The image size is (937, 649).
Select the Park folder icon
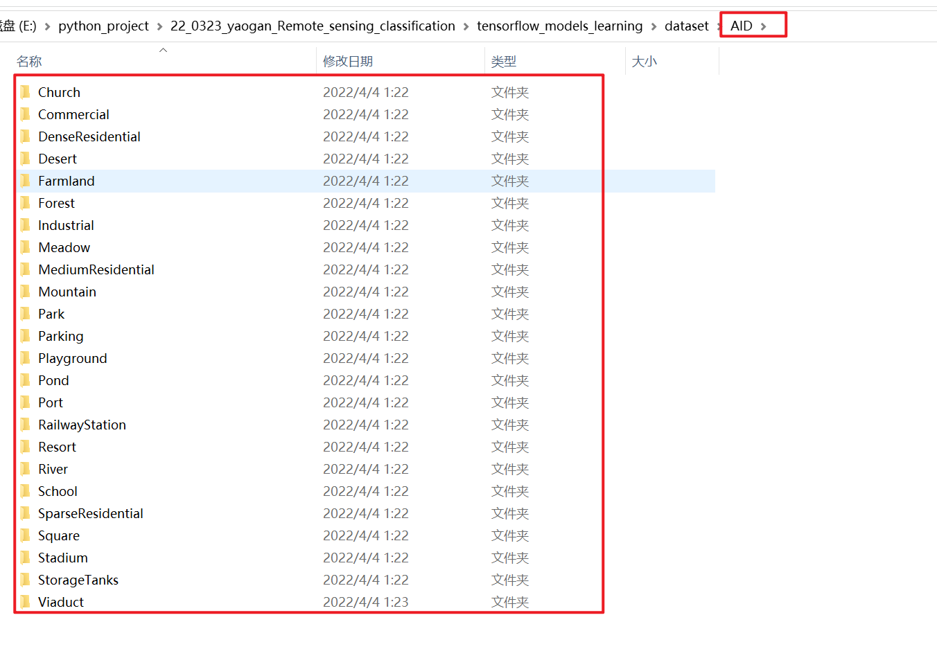pyautogui.click(x=25, y=314)
